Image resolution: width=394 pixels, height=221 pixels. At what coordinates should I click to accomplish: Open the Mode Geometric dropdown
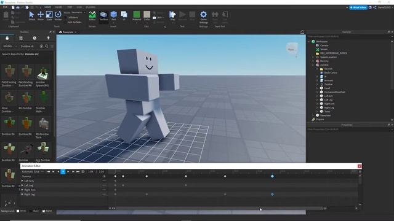(78, 12)
